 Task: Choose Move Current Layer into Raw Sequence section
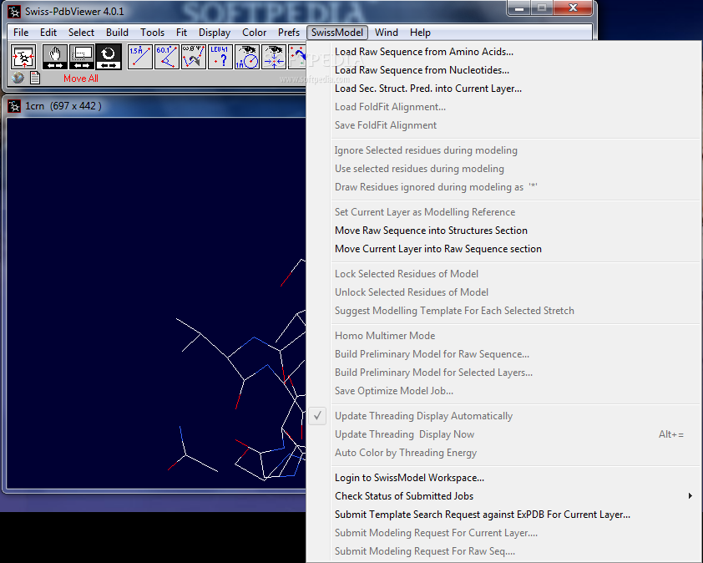pos(503,249)
